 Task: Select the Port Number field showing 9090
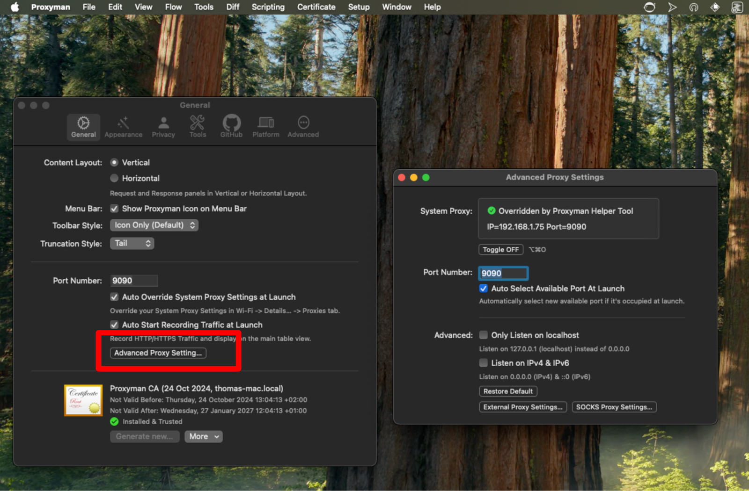503,273
